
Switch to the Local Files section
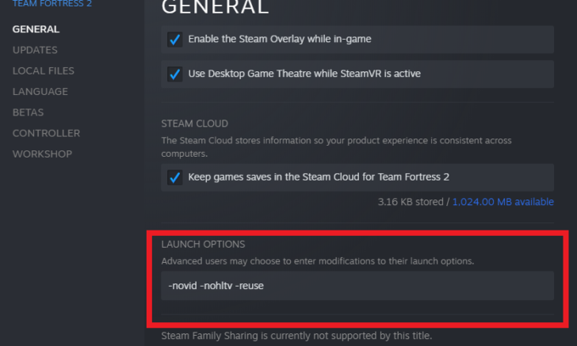[44, 70]
